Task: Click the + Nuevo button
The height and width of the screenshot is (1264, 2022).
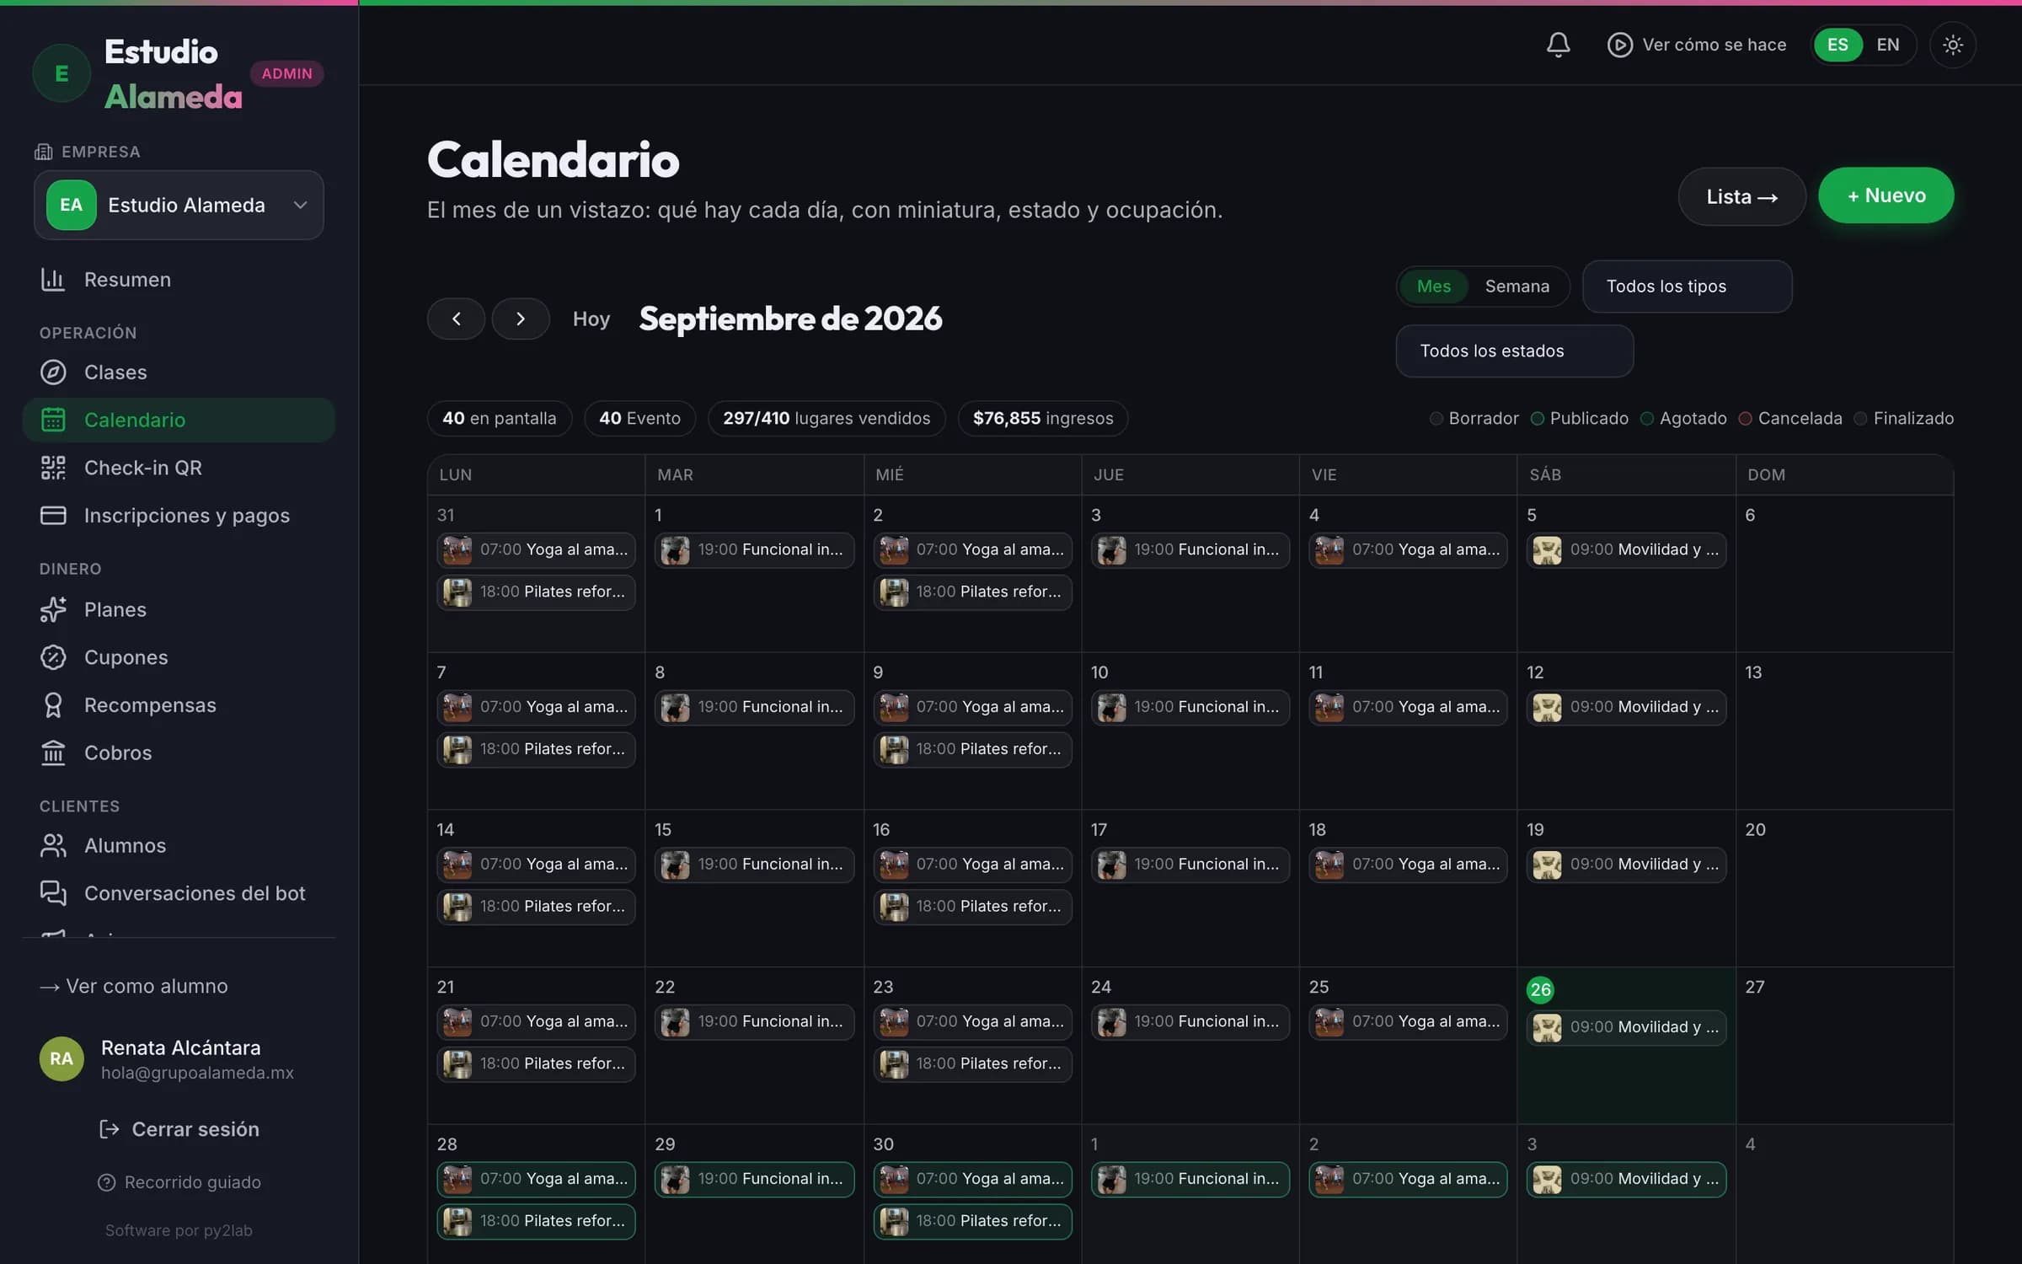Action: point(1886,195)
